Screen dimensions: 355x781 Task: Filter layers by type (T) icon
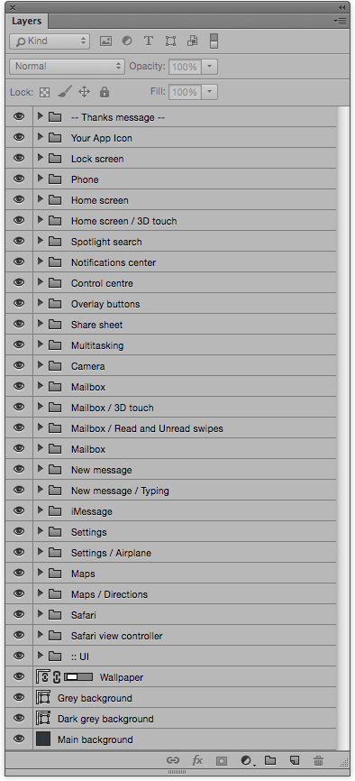point(149,41)
